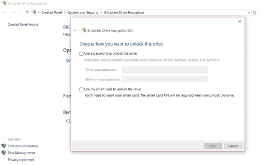
Task: Refresh the Control Panel view
Action: click(254, 13)
